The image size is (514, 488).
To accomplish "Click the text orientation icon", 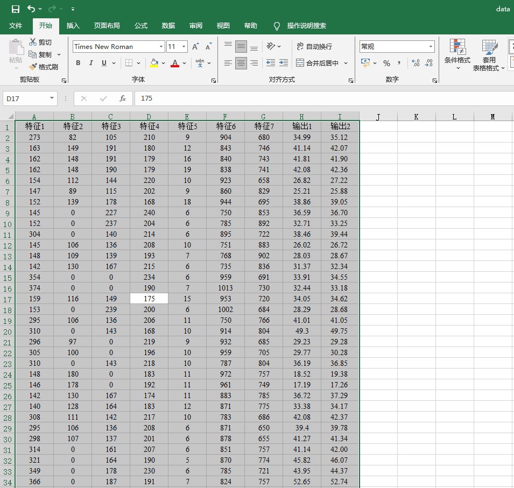I will coord(271,46).
